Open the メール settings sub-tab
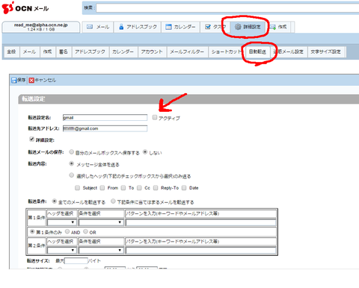Screen dimensions: 359x288 point(29,51)
